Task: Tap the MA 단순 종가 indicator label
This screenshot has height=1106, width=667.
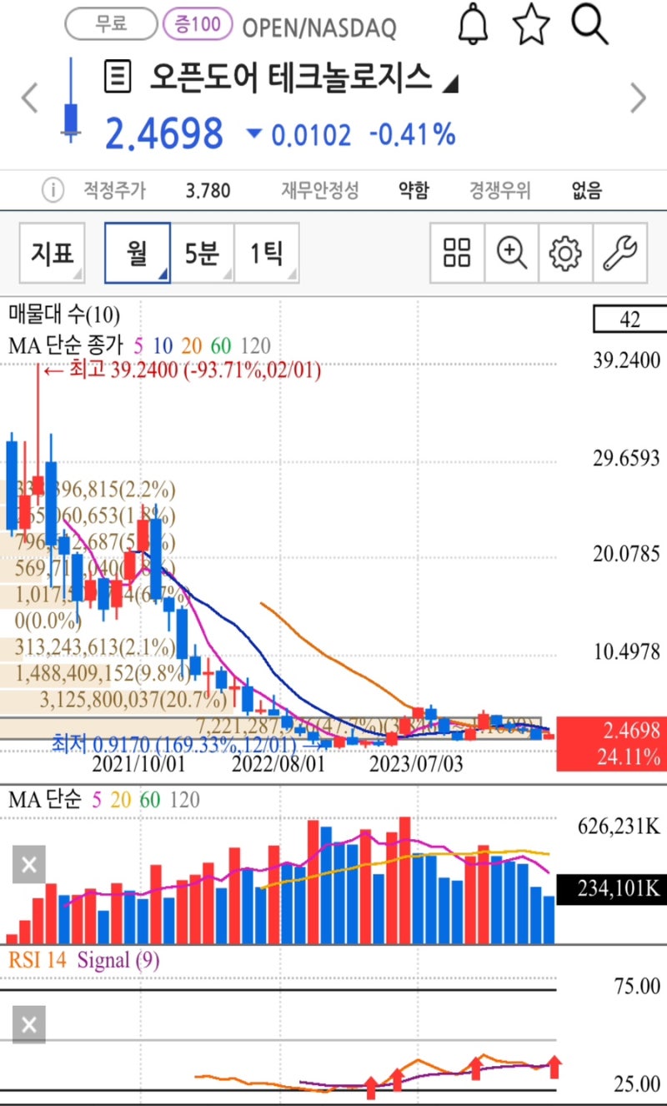Action: coord(65,344)
